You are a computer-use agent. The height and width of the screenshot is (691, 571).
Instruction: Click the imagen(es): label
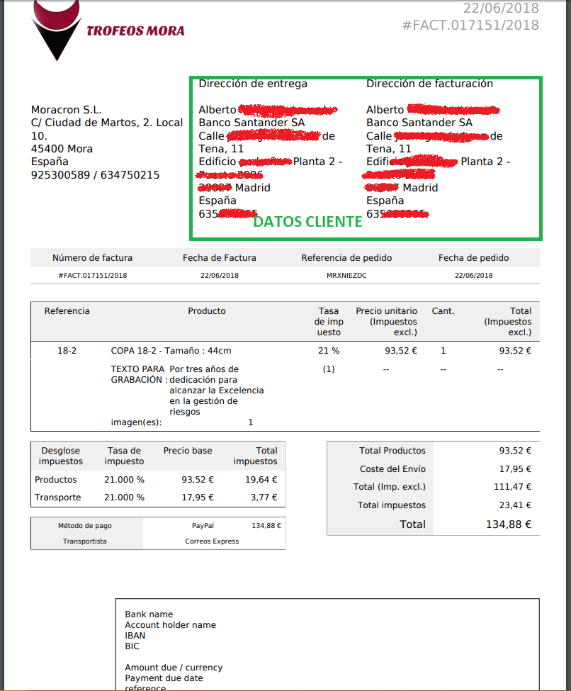(136, 422)
